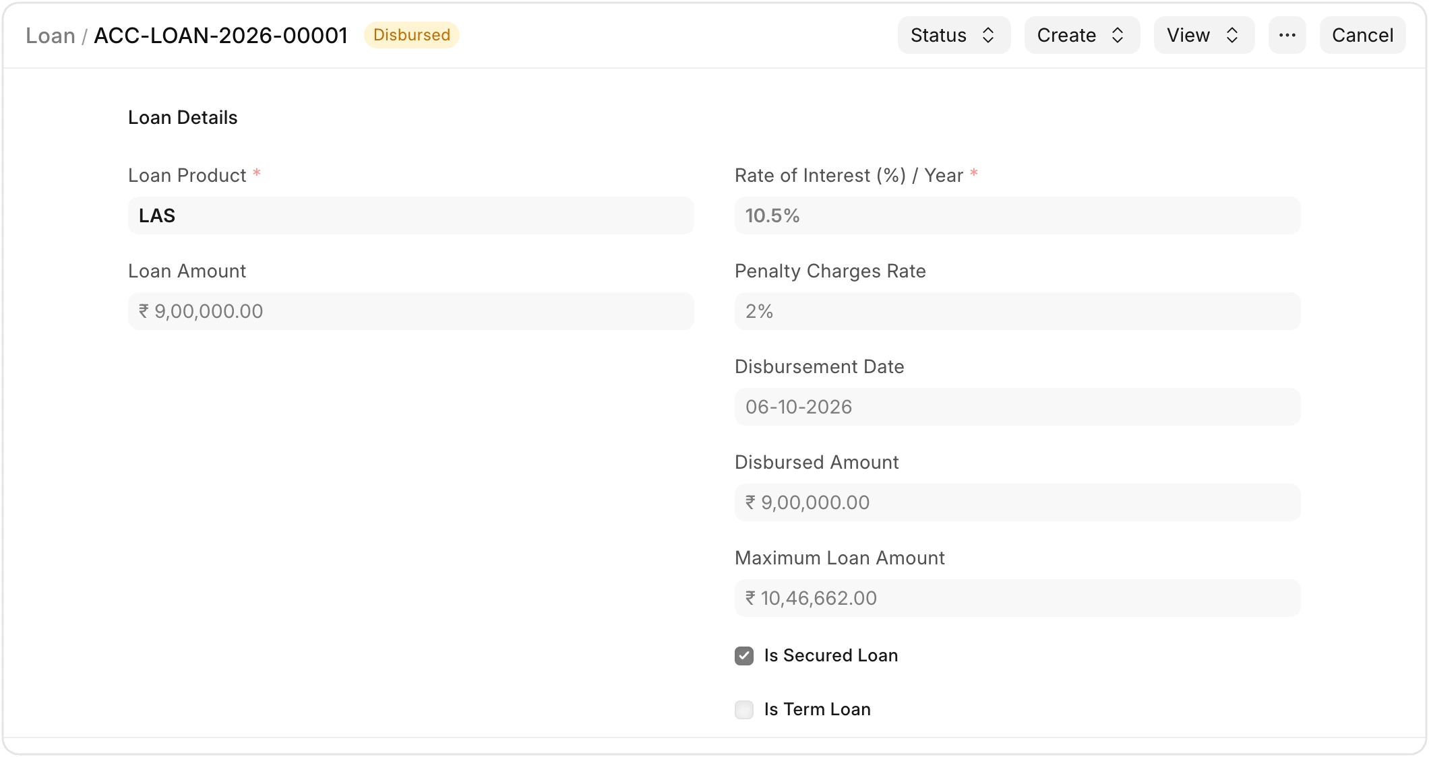Screen dimensions: 1429x757
Task: Toggle the Is Secured Loan checkbox
Action: (744, 656)
